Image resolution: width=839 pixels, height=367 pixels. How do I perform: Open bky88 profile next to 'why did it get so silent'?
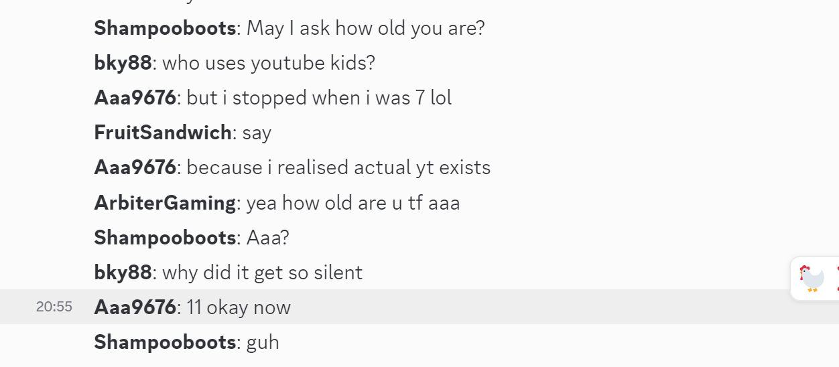pyautogui.click(x=123, y=272)
